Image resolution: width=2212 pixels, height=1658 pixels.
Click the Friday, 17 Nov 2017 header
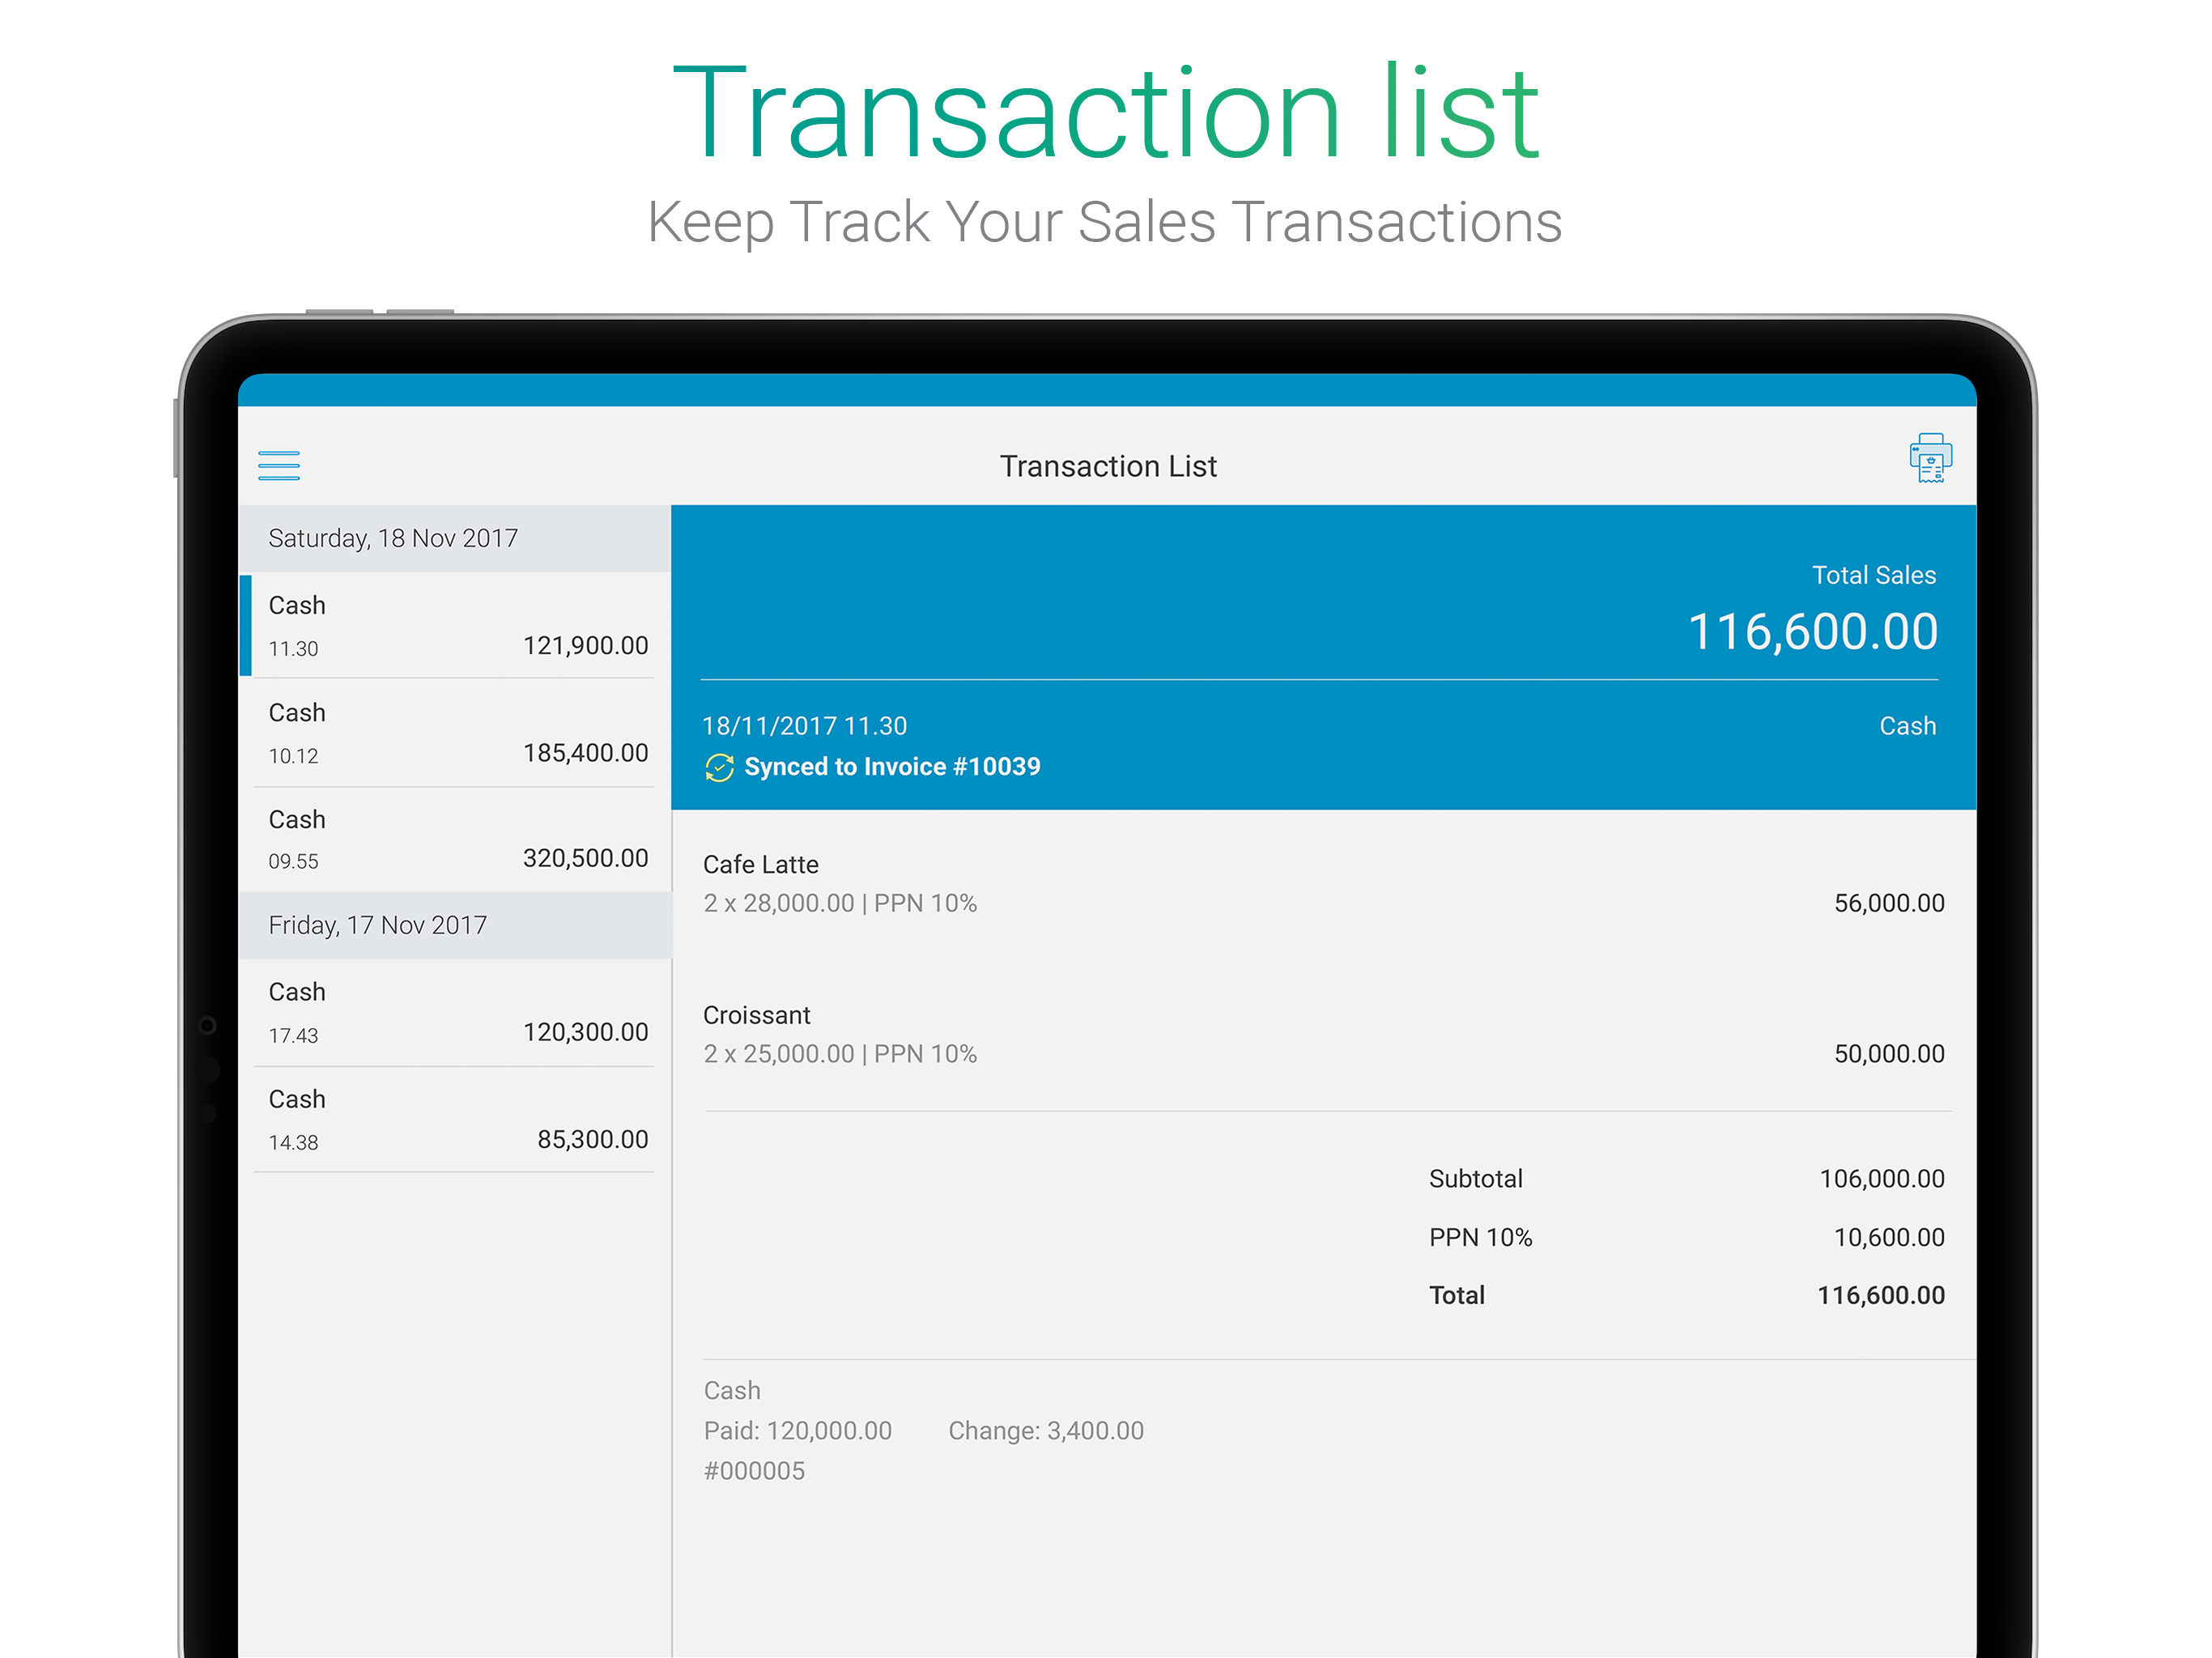(455, 925)
